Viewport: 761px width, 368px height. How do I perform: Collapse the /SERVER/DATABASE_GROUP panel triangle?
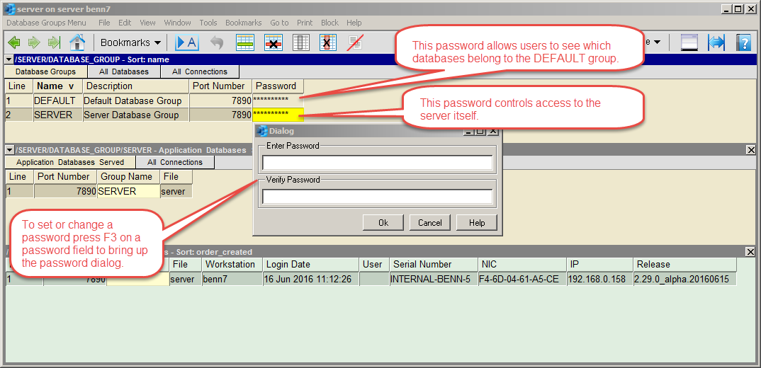point(9,59)
